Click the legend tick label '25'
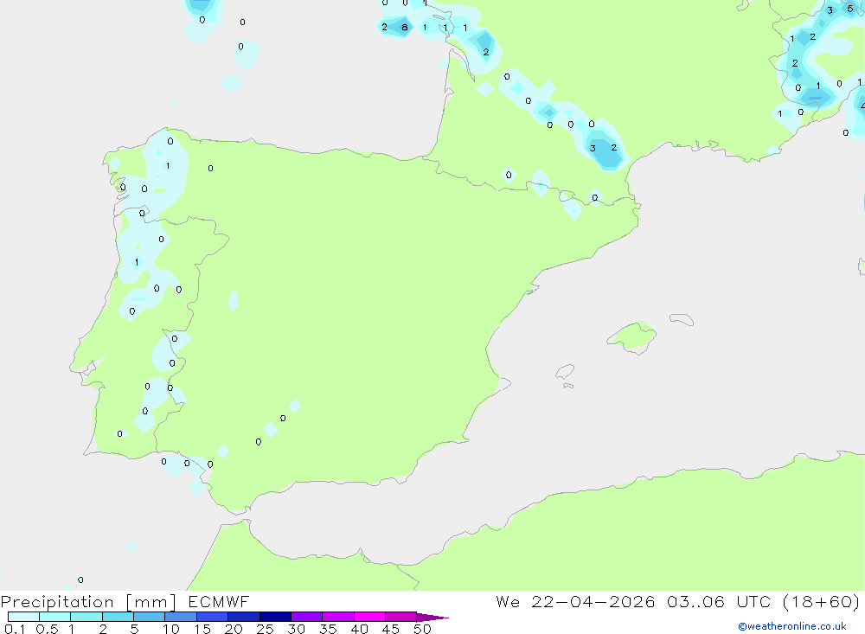The width and height of the screenshot is (865, 634). point(265,629)
